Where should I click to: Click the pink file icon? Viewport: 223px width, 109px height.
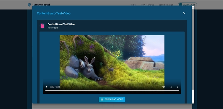(42, 26)
